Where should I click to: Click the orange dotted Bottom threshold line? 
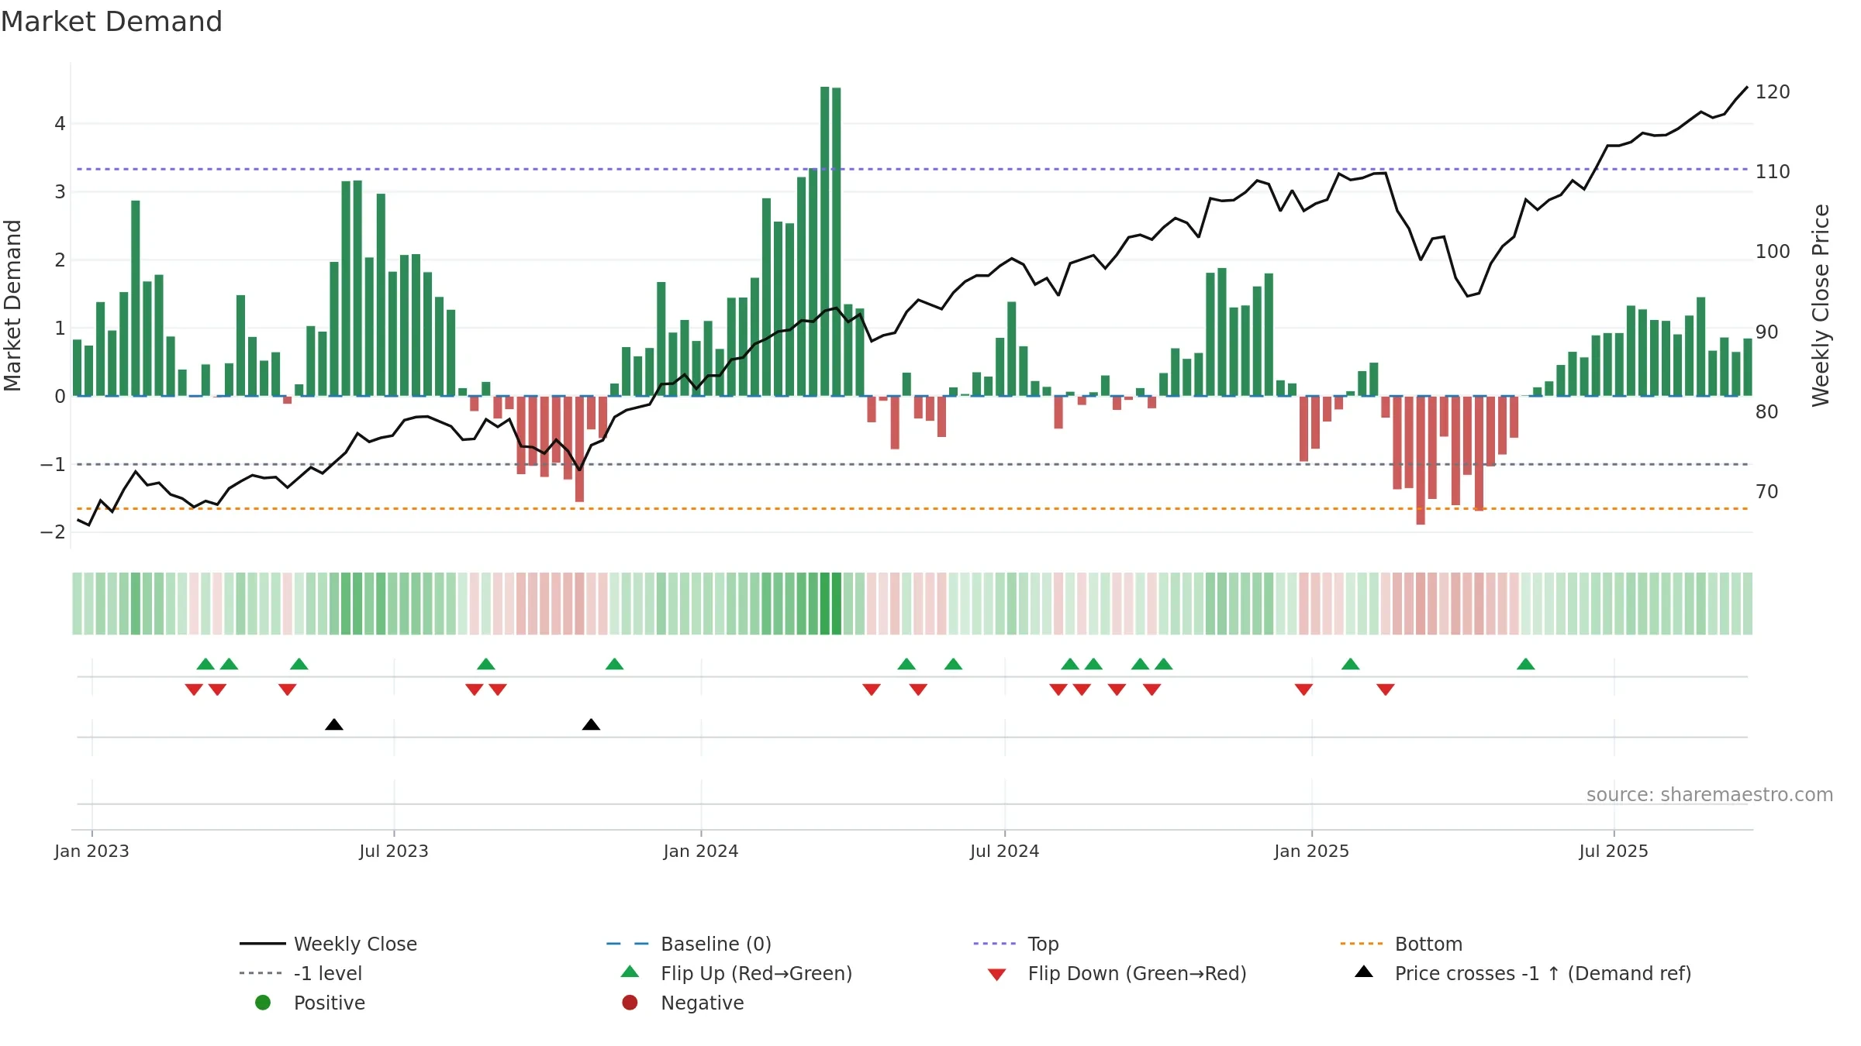[x=912, y=509]
